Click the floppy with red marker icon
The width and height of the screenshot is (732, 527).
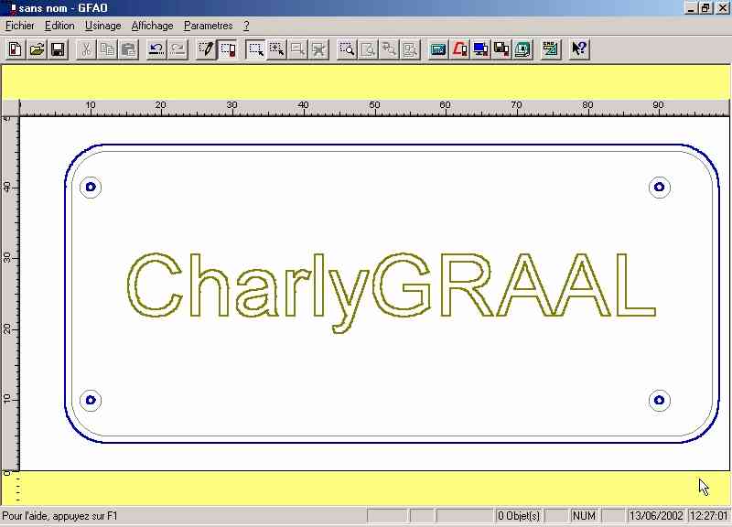point(501,49)
